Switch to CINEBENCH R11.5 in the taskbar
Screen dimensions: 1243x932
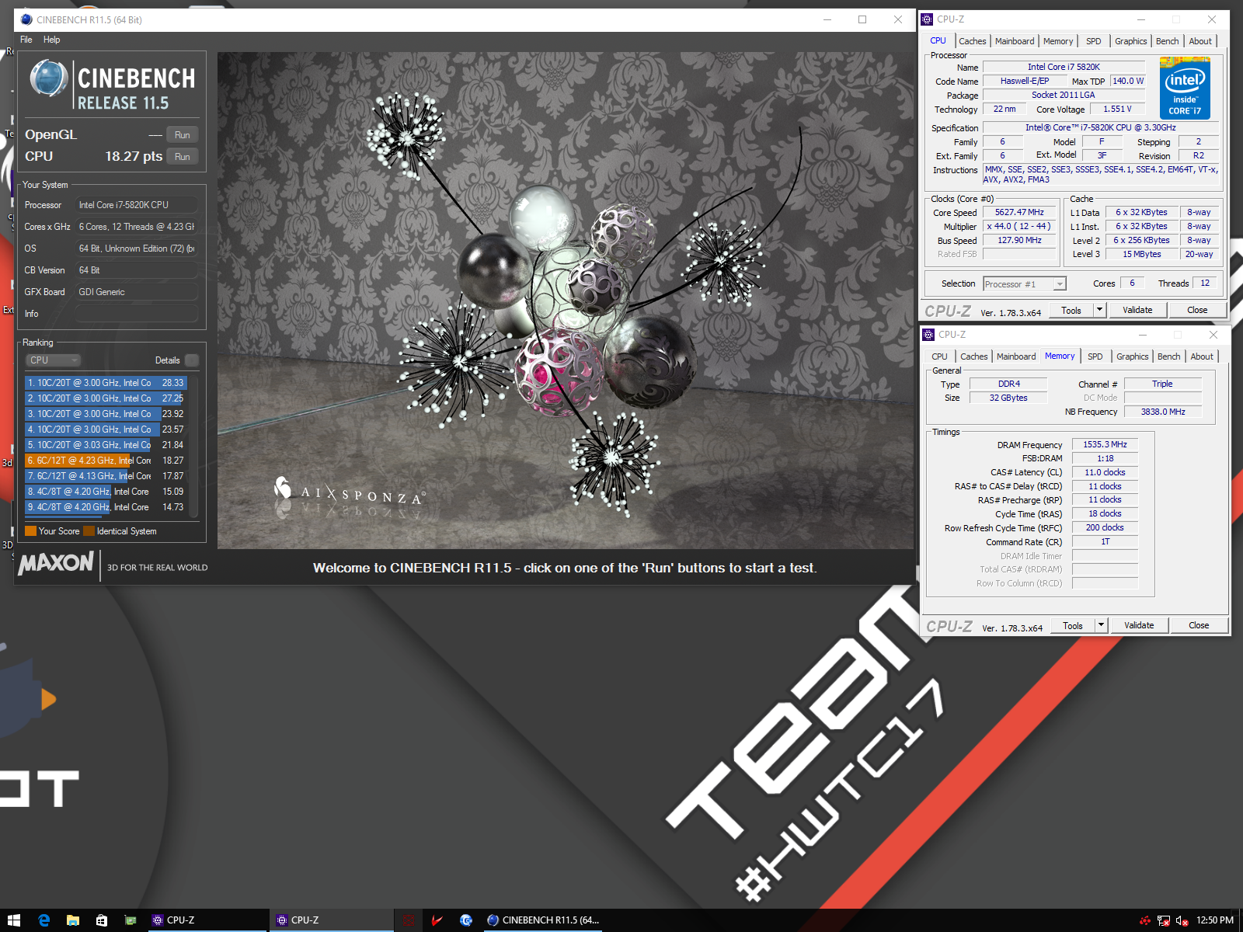click(x=543, y=920)
